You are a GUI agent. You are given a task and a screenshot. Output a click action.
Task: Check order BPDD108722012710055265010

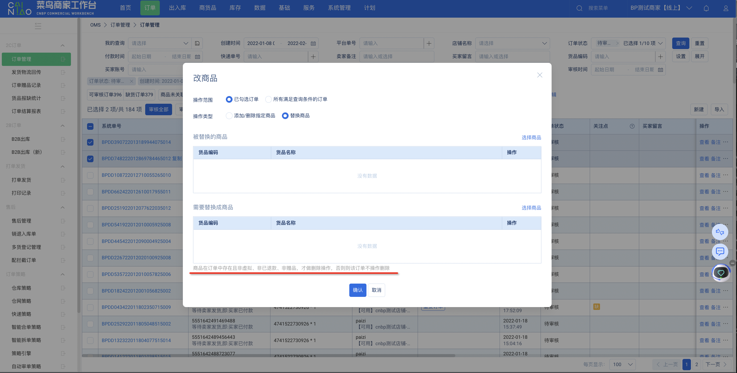tap(90, 175)
